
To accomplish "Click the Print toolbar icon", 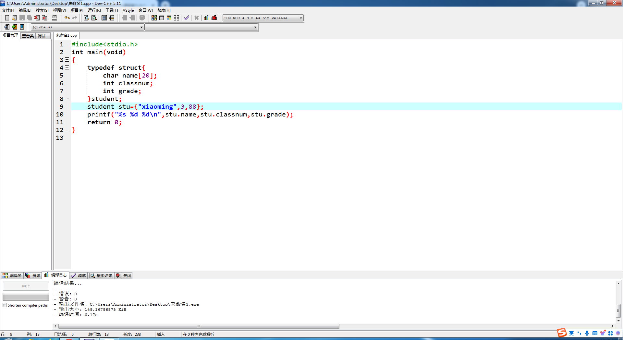I will (x=55, y=18).
